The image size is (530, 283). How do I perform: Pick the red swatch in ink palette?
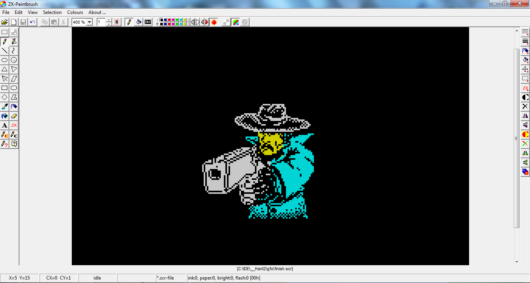[x=170, y=20]
